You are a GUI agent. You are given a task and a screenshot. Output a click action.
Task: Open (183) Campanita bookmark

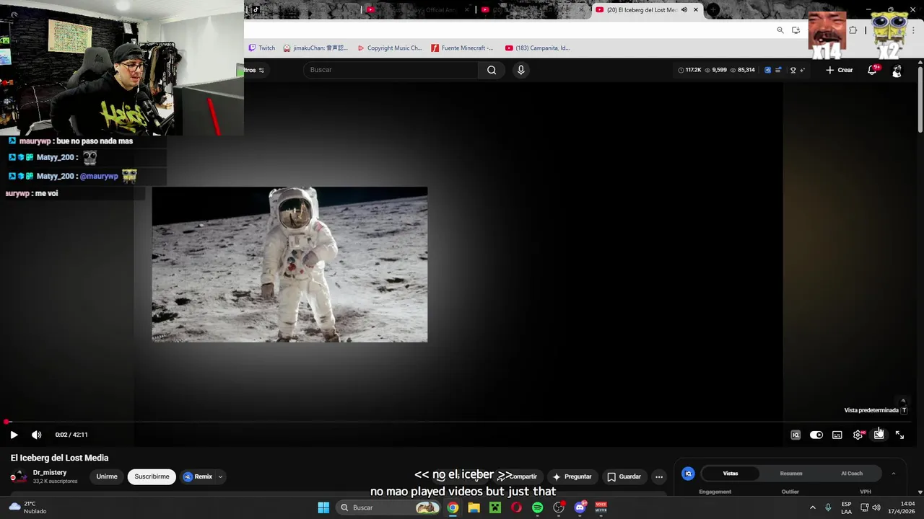[x=538, y=48]
